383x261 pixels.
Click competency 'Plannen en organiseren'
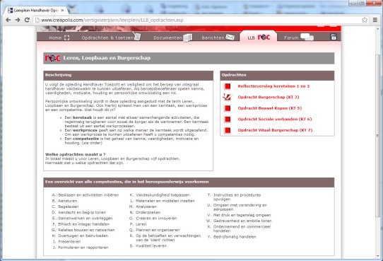158,230
